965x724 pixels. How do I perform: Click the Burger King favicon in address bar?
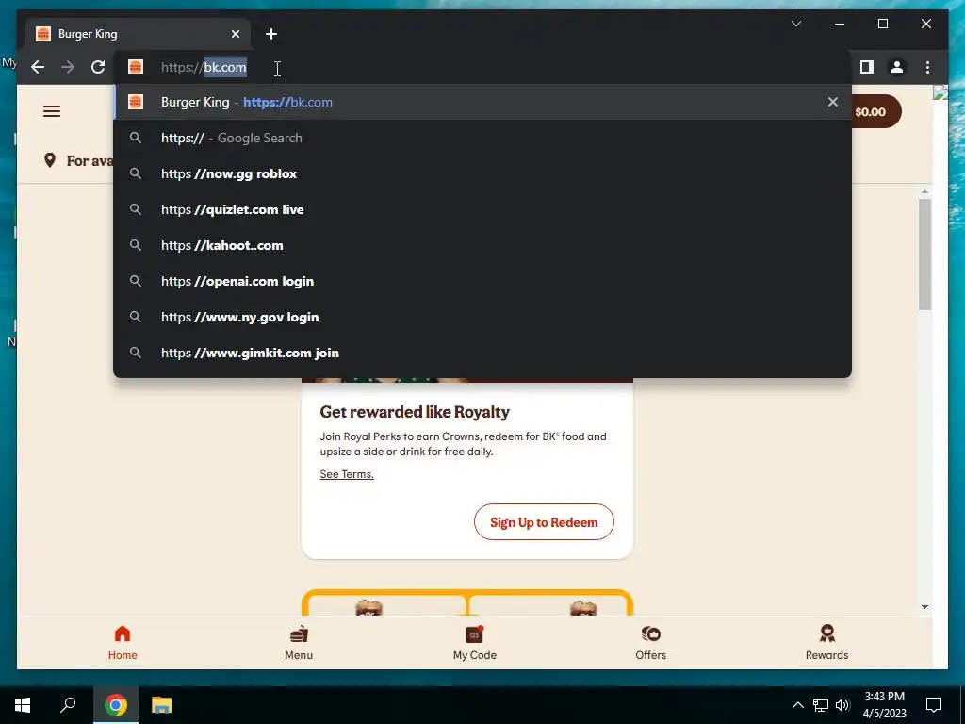pos(136,67)
